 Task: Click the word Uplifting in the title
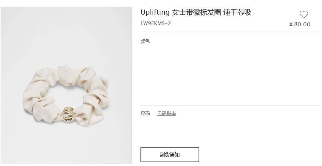tap(155, 12)
